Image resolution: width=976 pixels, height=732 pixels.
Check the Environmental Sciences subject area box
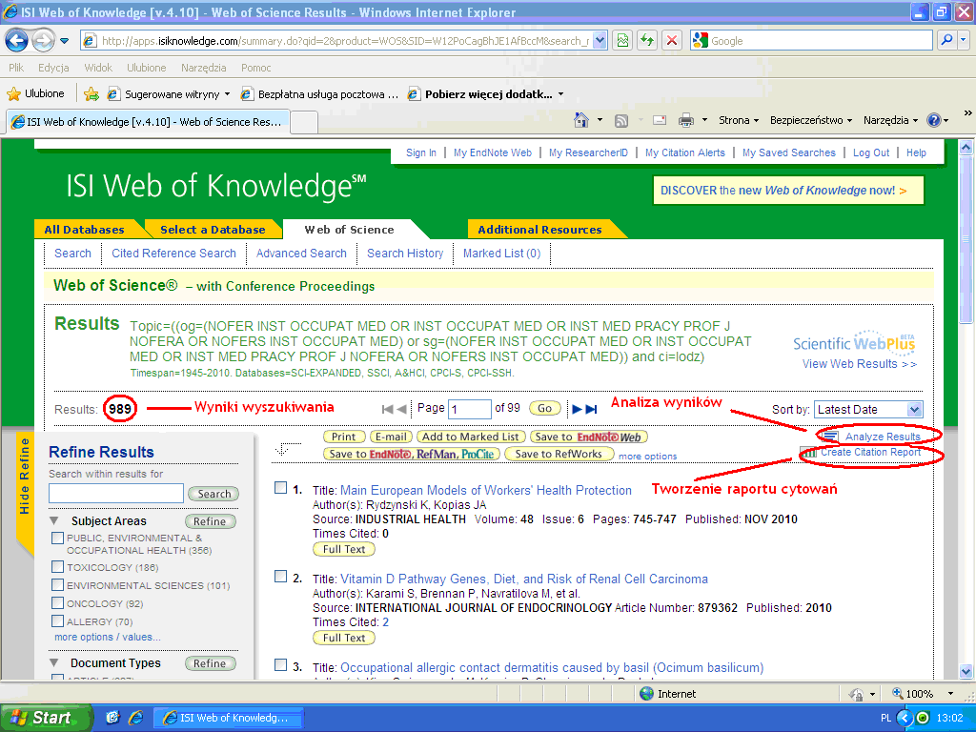pos(57,585)
